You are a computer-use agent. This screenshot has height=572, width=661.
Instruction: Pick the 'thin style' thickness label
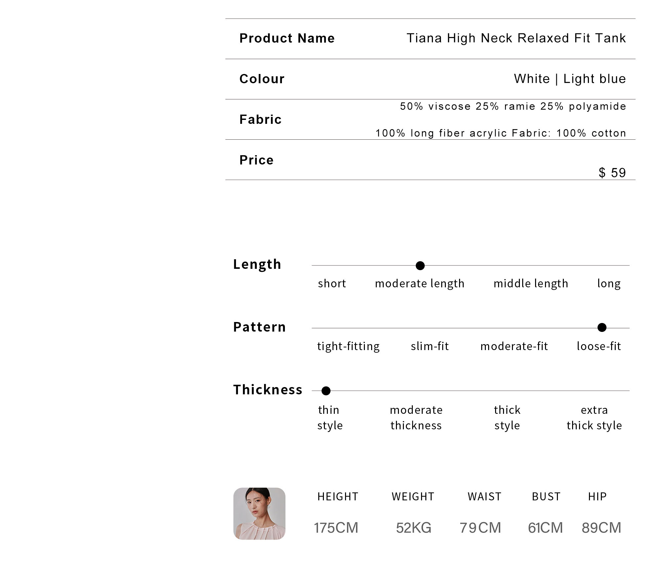(x=330, y=418)
